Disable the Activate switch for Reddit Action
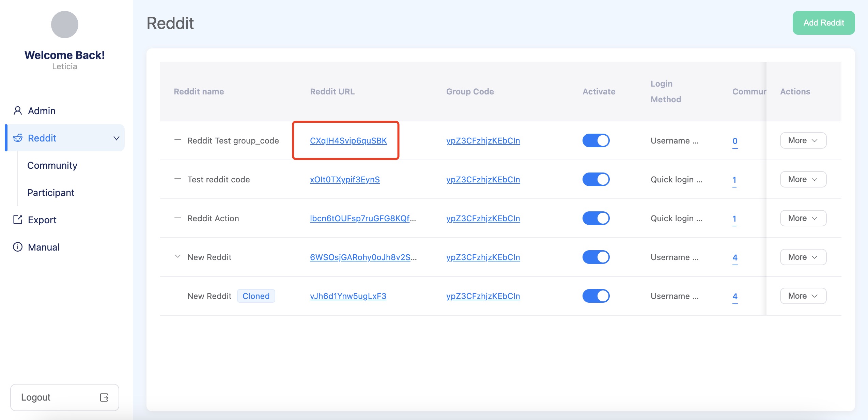 (596, 218)
